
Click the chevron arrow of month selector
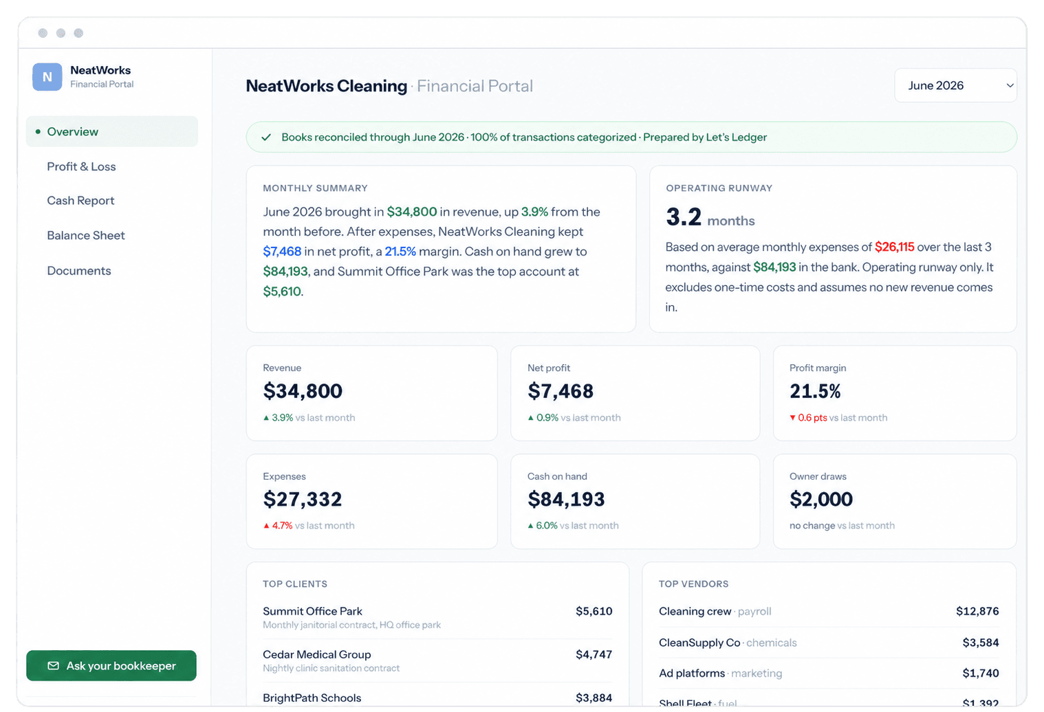pos(1010,86)
